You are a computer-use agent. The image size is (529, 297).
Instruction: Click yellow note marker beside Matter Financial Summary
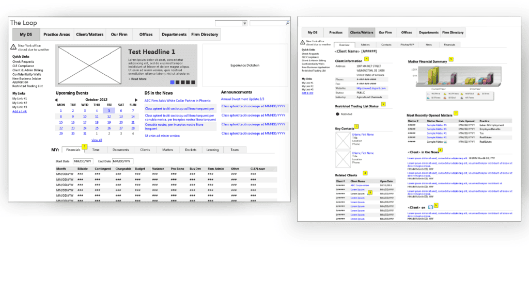tap(451, 59)
